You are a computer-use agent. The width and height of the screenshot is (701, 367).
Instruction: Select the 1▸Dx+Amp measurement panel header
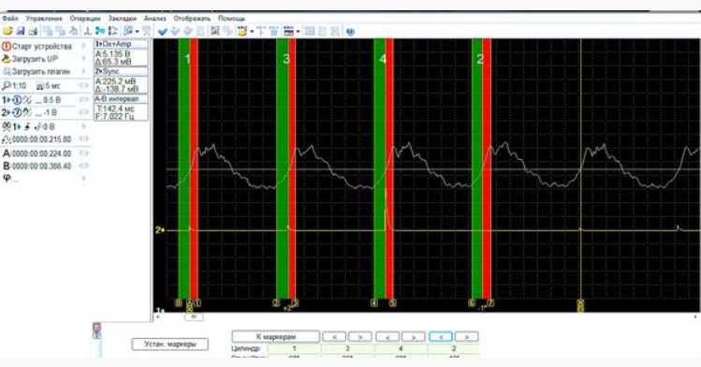tap(121, 44)
